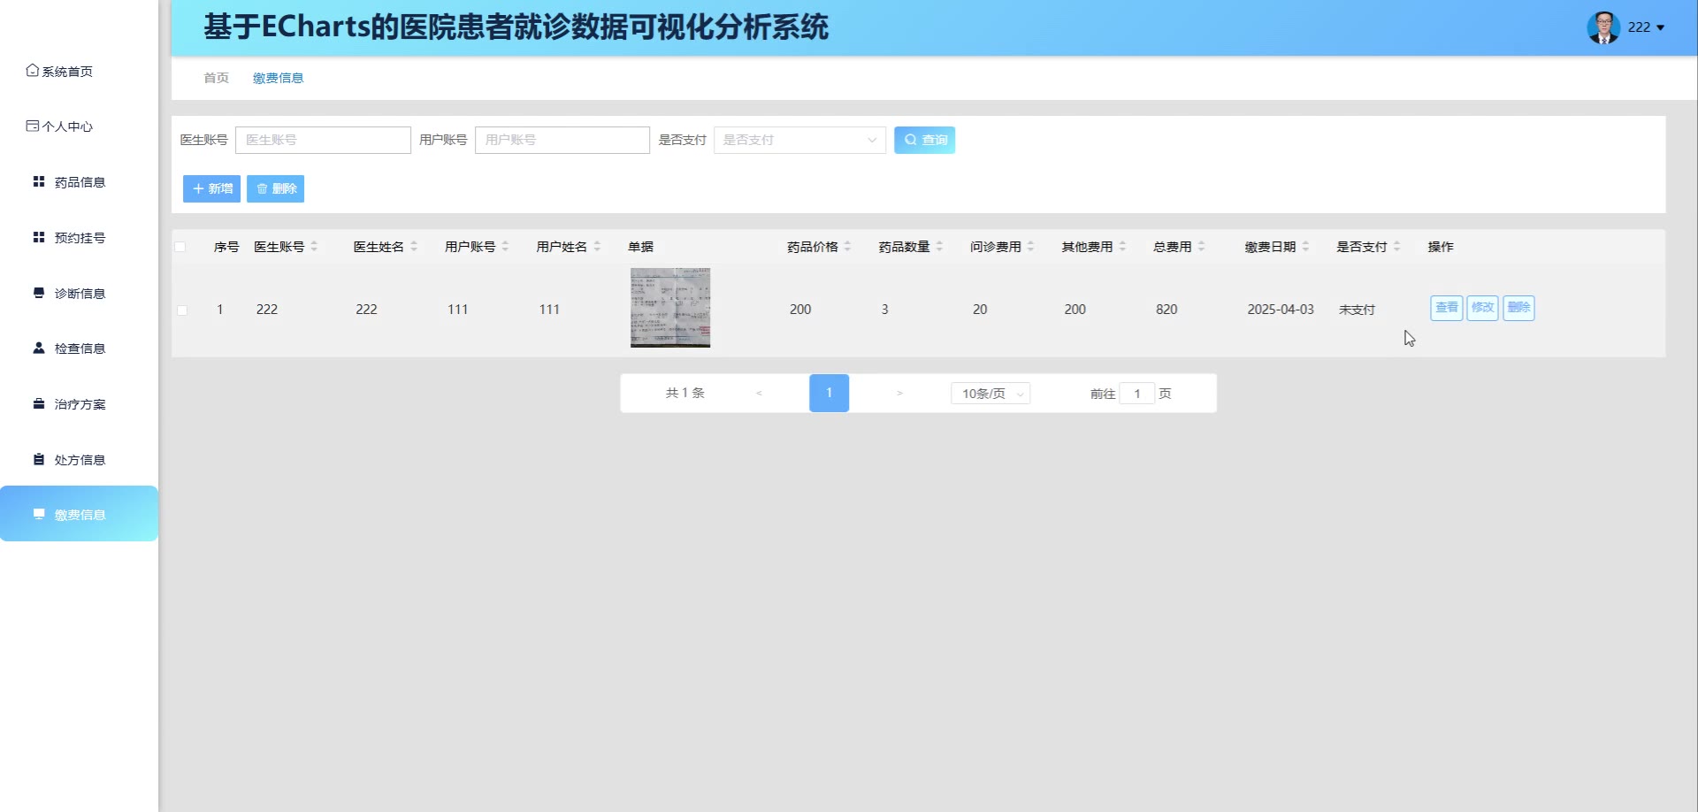Click the 新增 add button
This screenshot has height=812, width=1698.
tap(211, 188)
